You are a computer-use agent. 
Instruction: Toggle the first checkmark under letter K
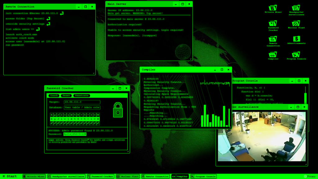point(52,123)
